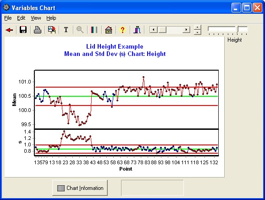Click the magnifier zoom icon

tap(80, 30)
